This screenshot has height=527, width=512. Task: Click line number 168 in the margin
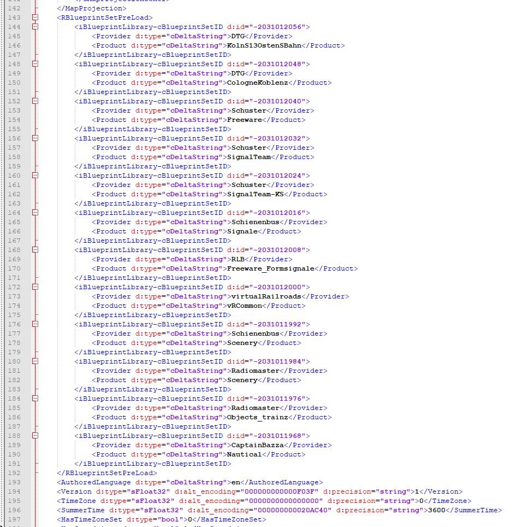point(14,250)
